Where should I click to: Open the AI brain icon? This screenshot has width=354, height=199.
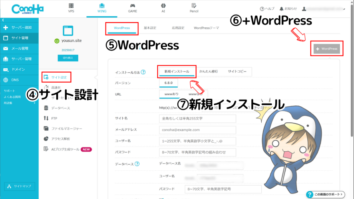163,6
